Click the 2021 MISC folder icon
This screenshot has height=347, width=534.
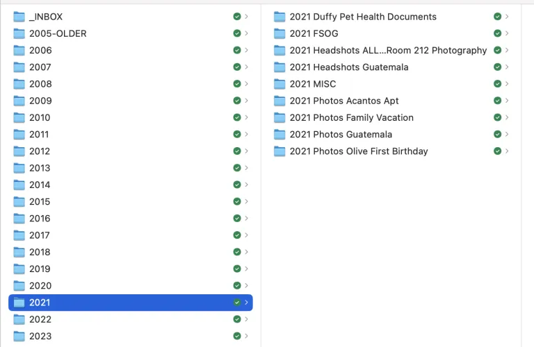(x=280, y=84)
